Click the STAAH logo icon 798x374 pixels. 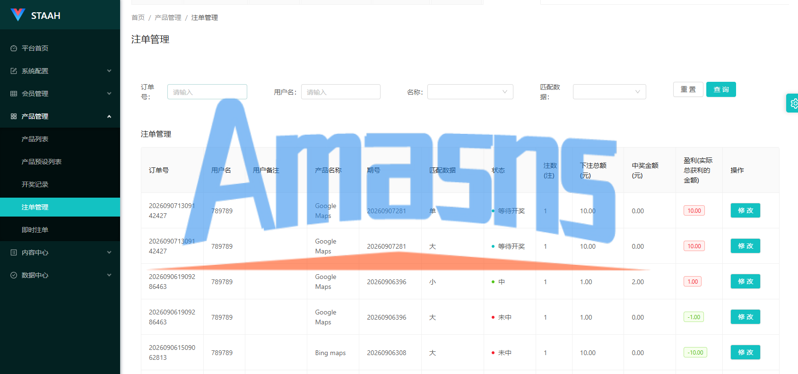[x=18, y=15]
